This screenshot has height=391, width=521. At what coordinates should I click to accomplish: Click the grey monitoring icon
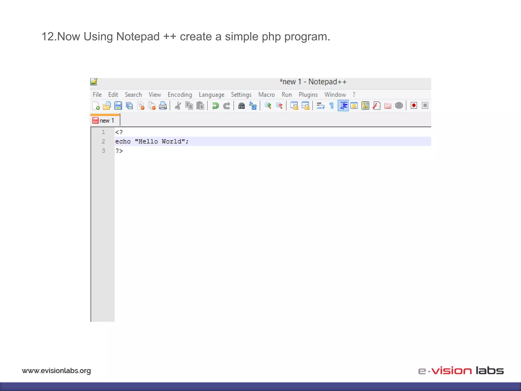399,106
